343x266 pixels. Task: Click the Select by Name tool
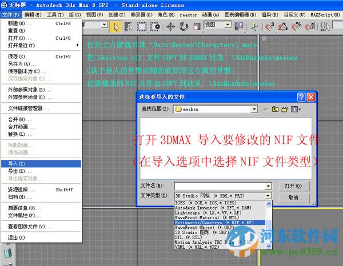[x=129, y=27]
